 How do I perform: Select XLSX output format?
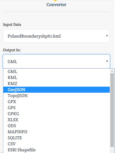tap(57, 120)
